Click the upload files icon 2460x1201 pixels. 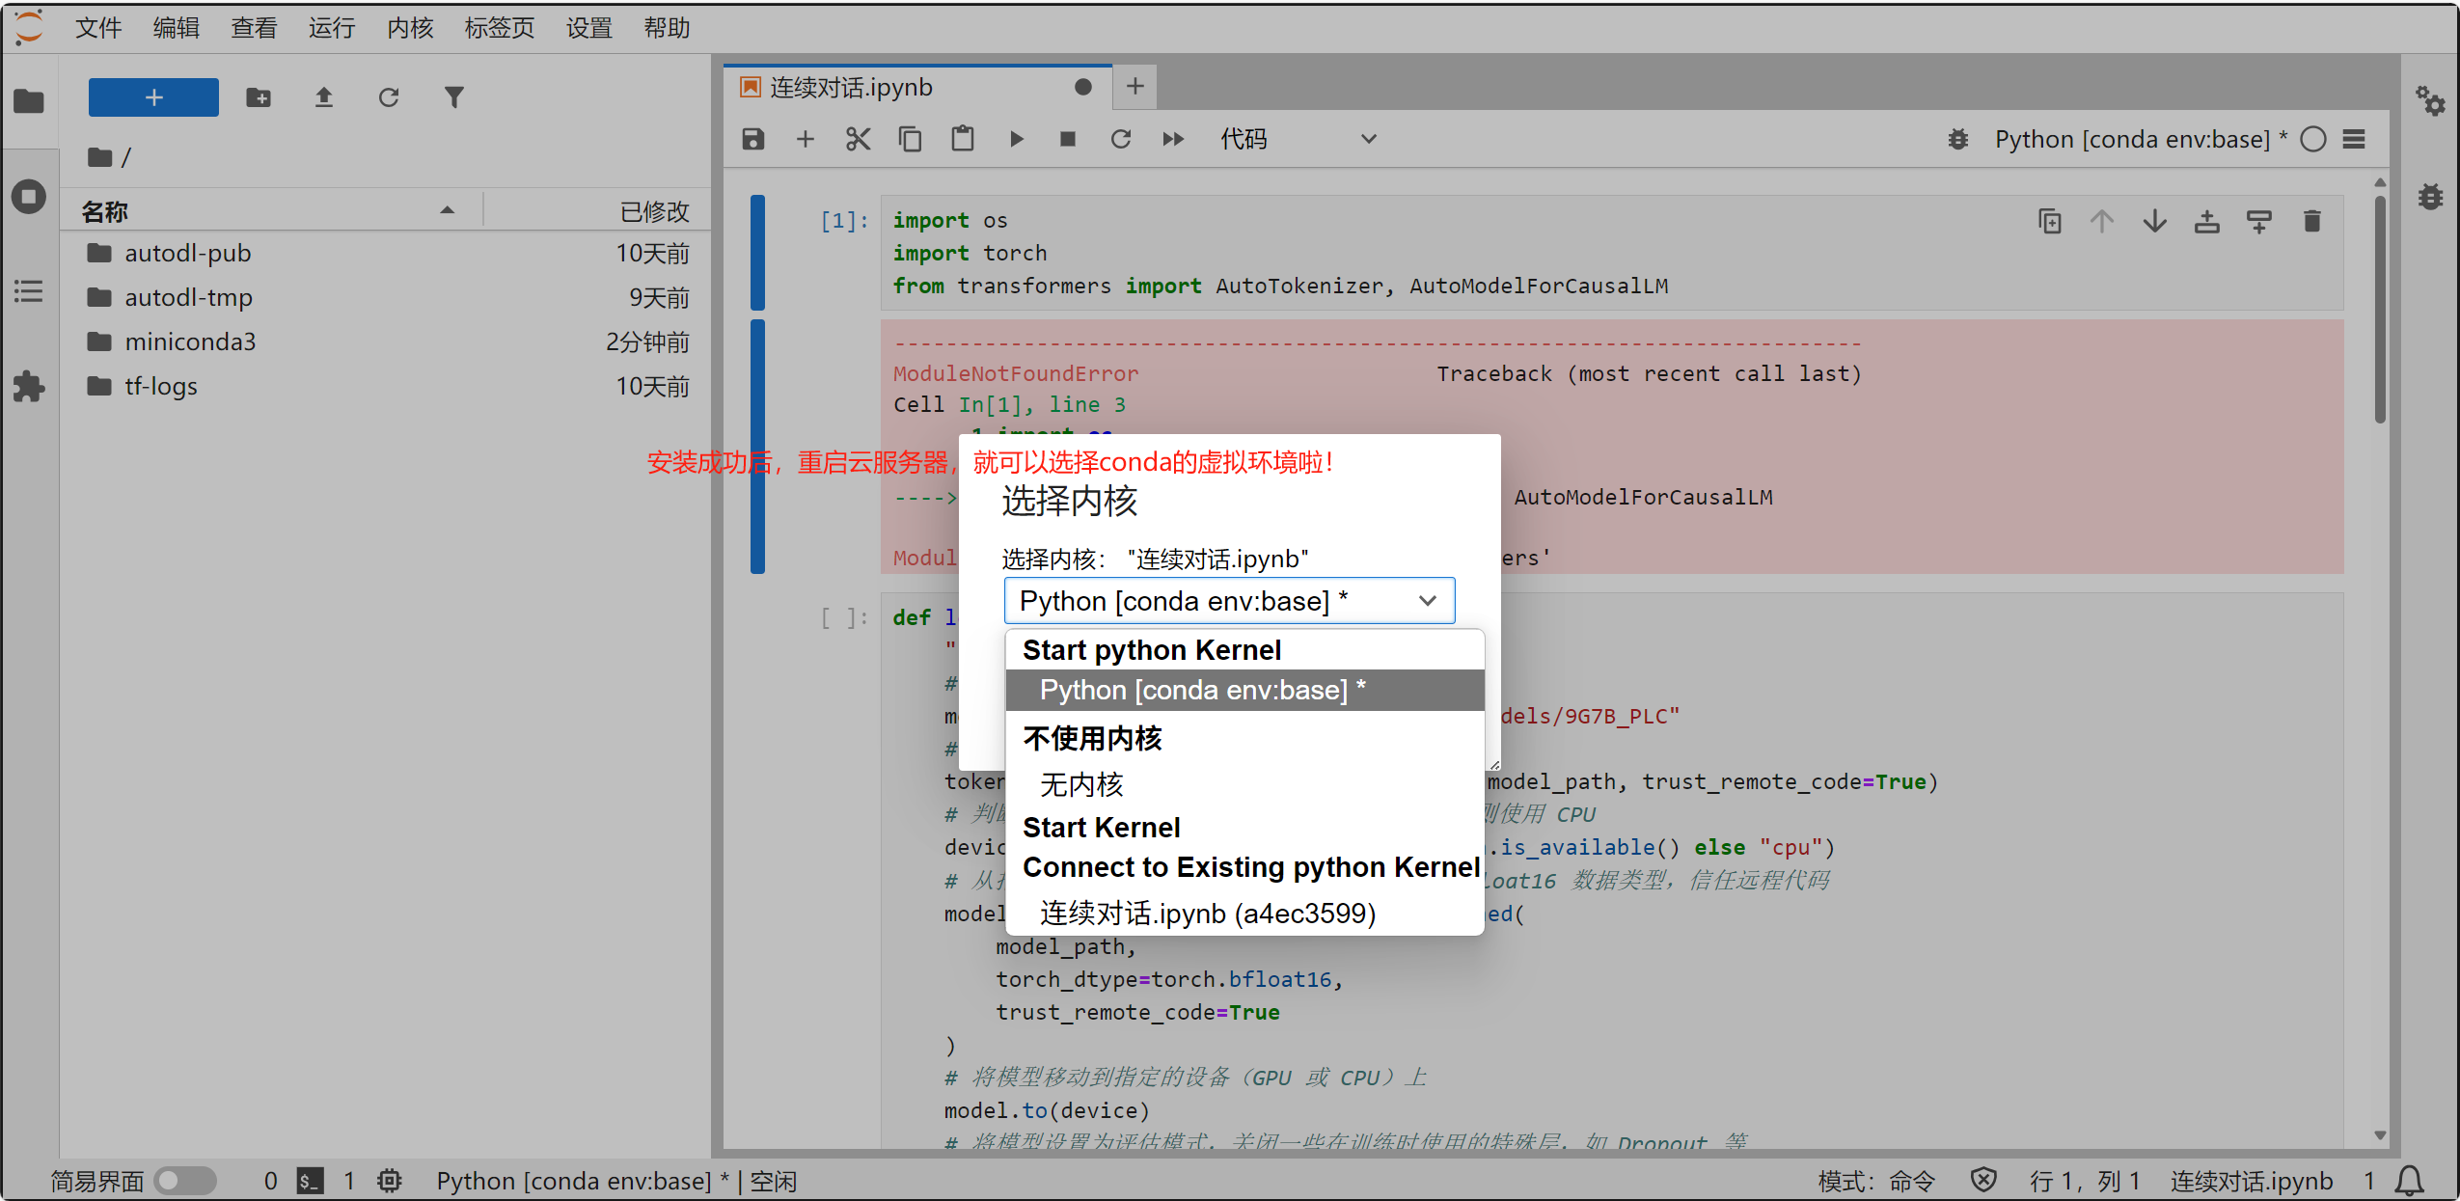[x=324, y=97]
